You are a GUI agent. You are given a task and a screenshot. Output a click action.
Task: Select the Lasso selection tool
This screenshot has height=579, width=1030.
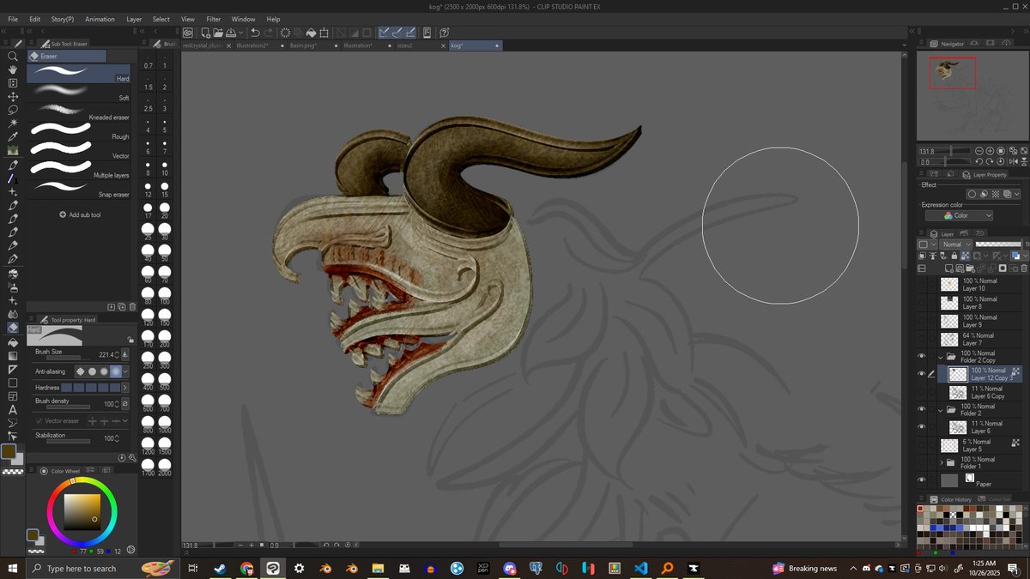13,110
